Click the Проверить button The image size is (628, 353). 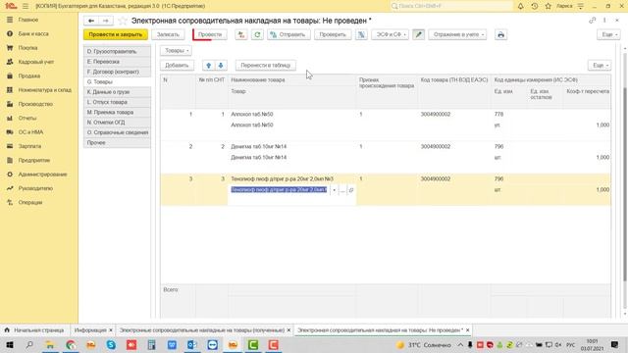333,35
